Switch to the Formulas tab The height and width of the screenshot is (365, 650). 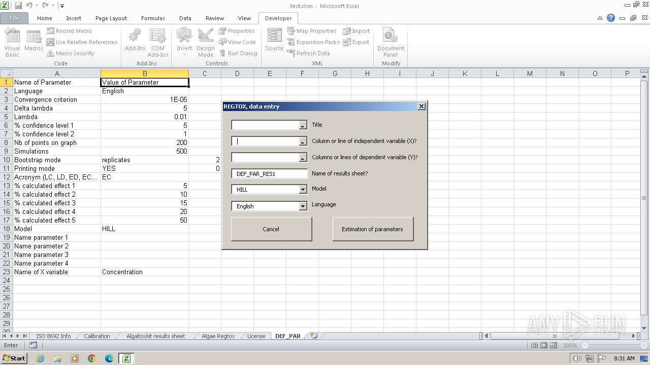(x=153, y=18)
